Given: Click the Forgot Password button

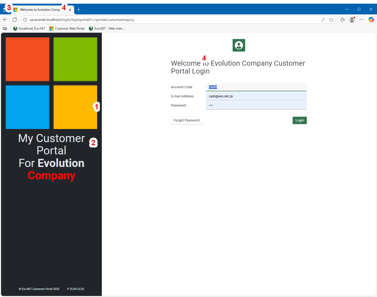Looking at the screenshot, I should (x=186, y=120).
